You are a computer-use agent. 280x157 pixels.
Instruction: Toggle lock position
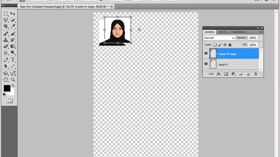[x=225, y=45]
